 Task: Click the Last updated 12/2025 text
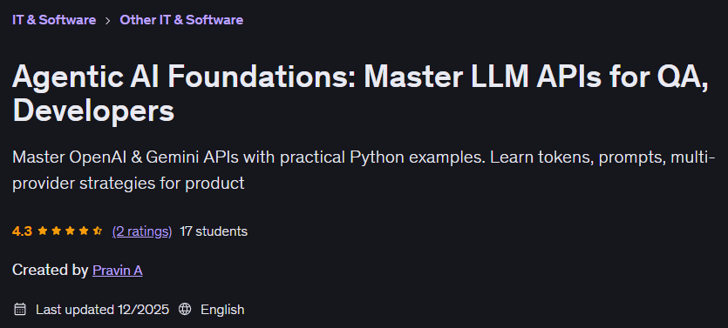click(x=103, y=310)
